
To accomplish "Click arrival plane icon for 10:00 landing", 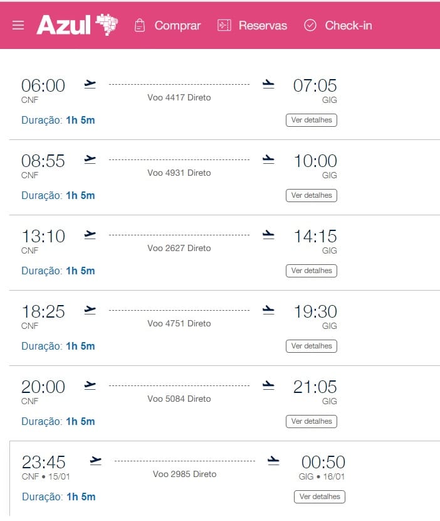I will 268,160.
